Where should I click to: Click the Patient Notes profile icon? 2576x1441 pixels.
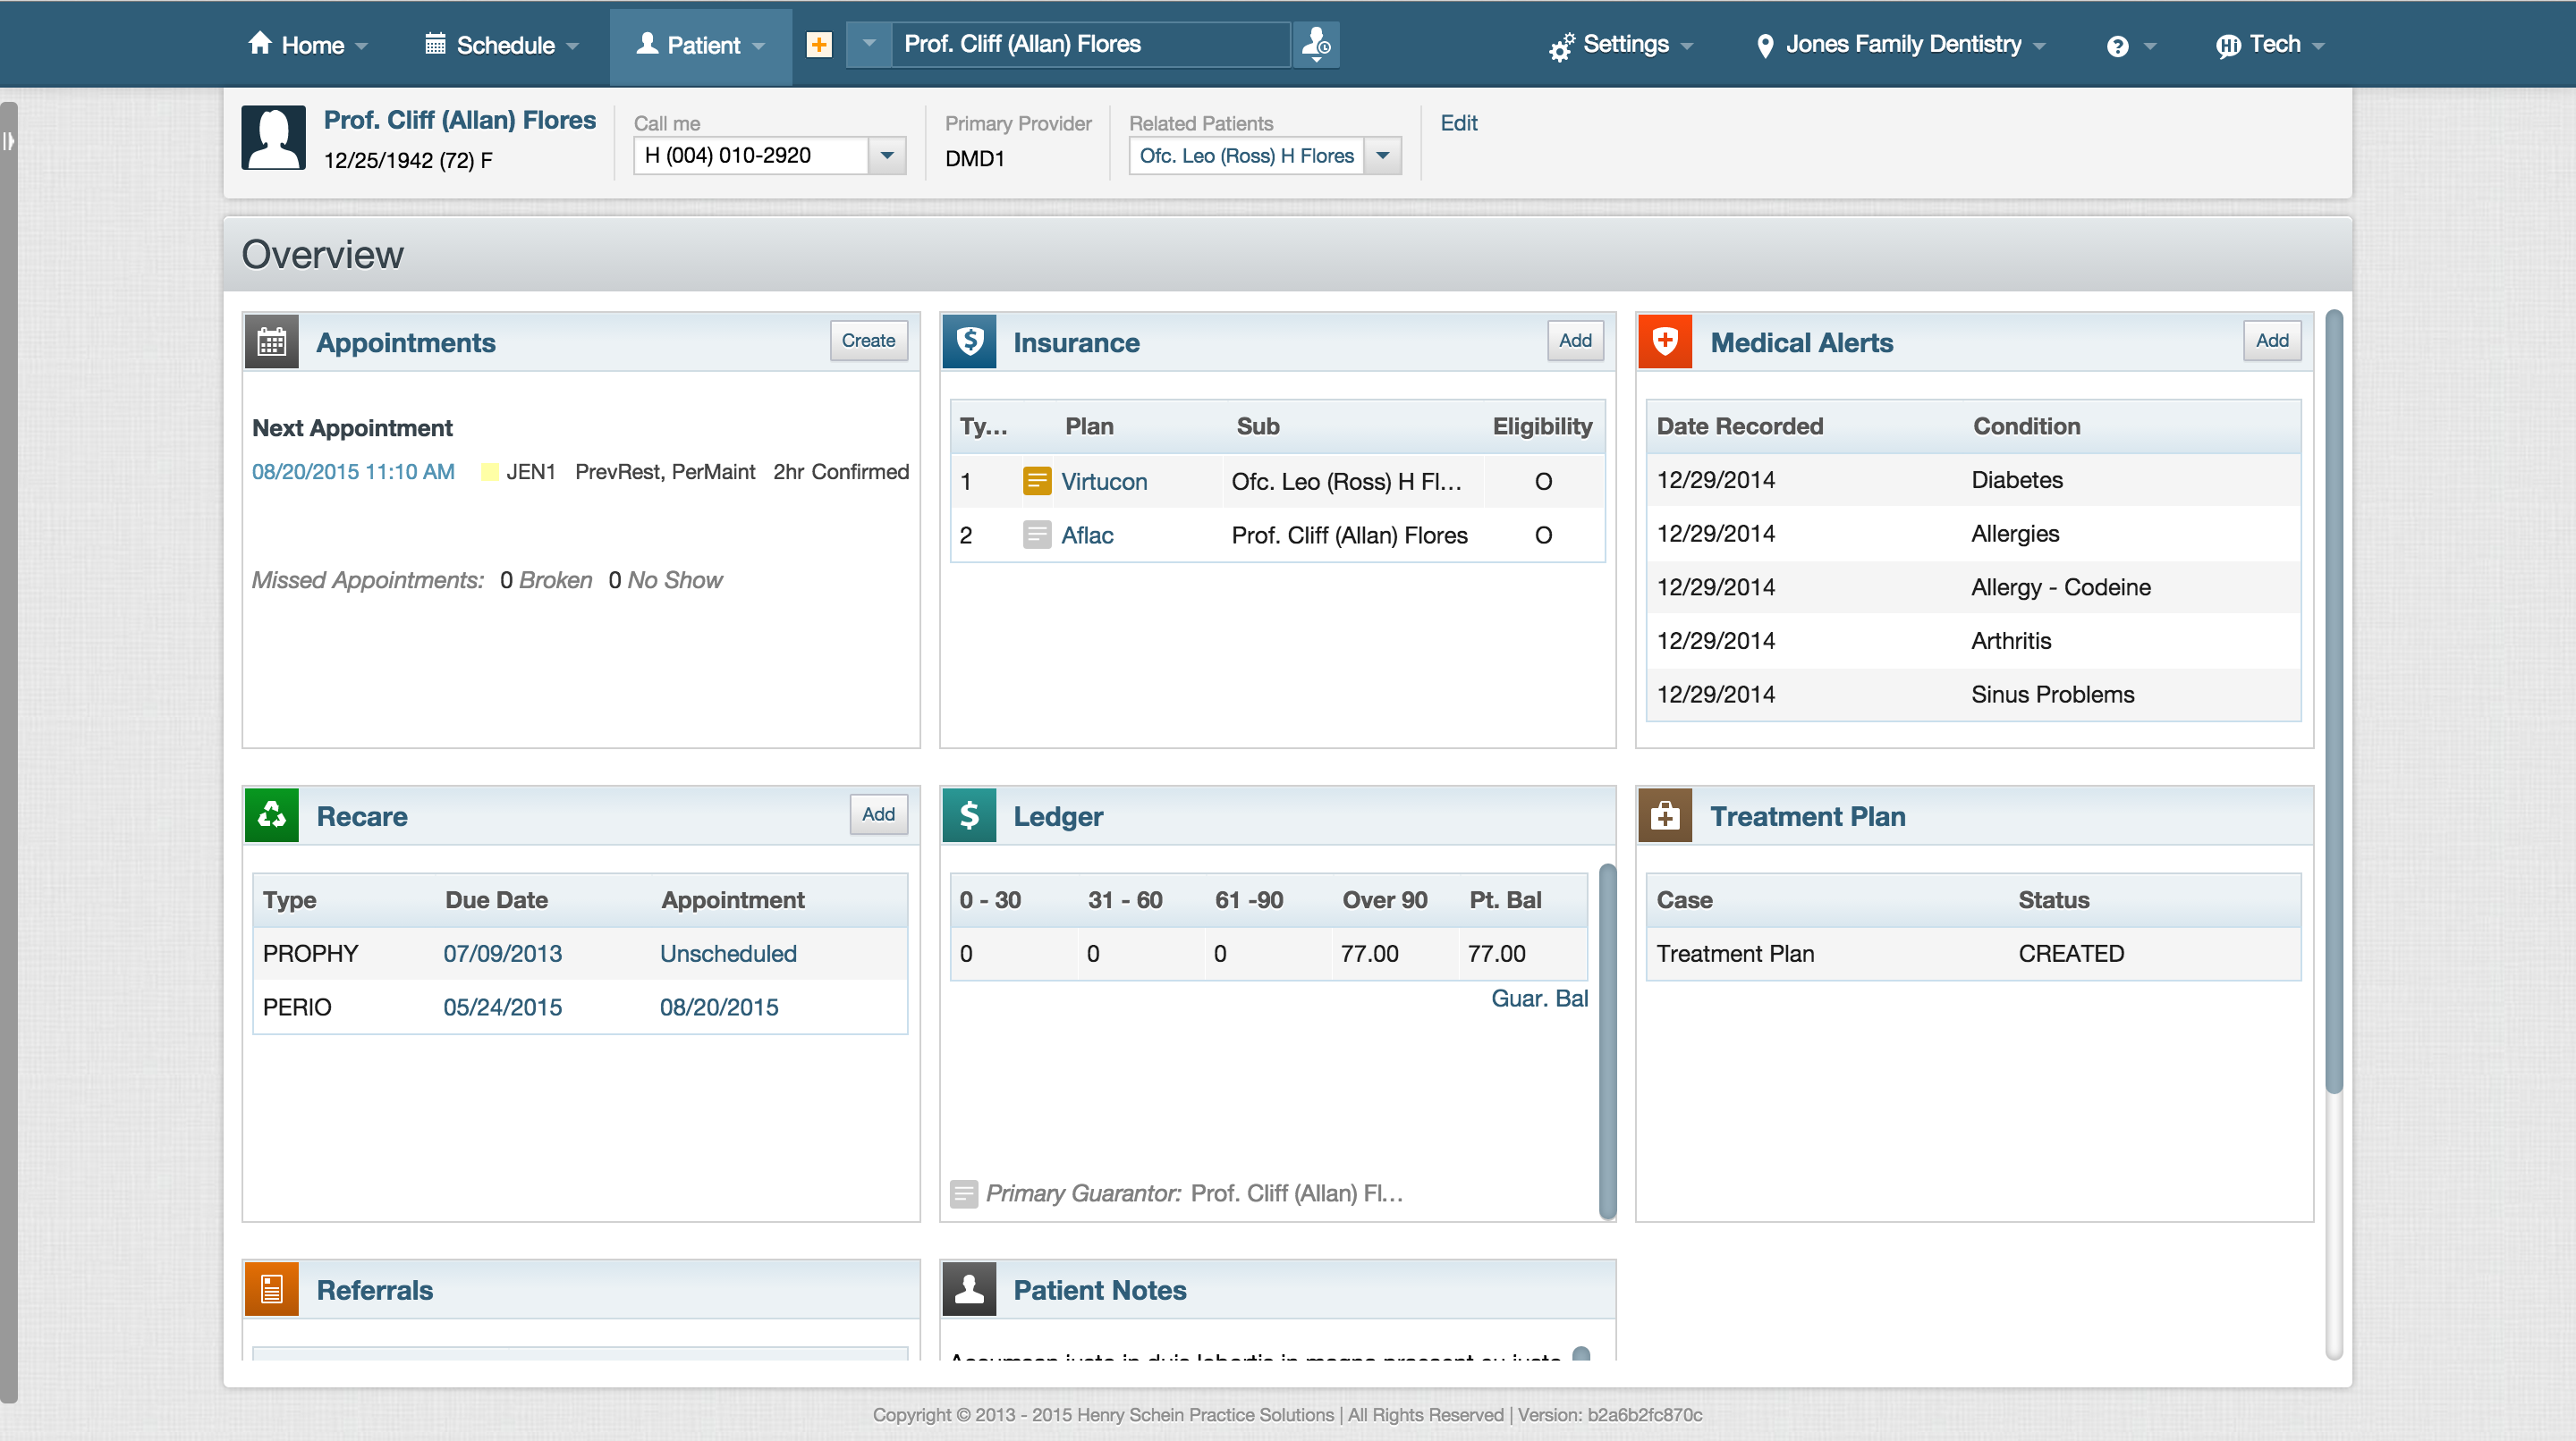(x=970, y=1287)
